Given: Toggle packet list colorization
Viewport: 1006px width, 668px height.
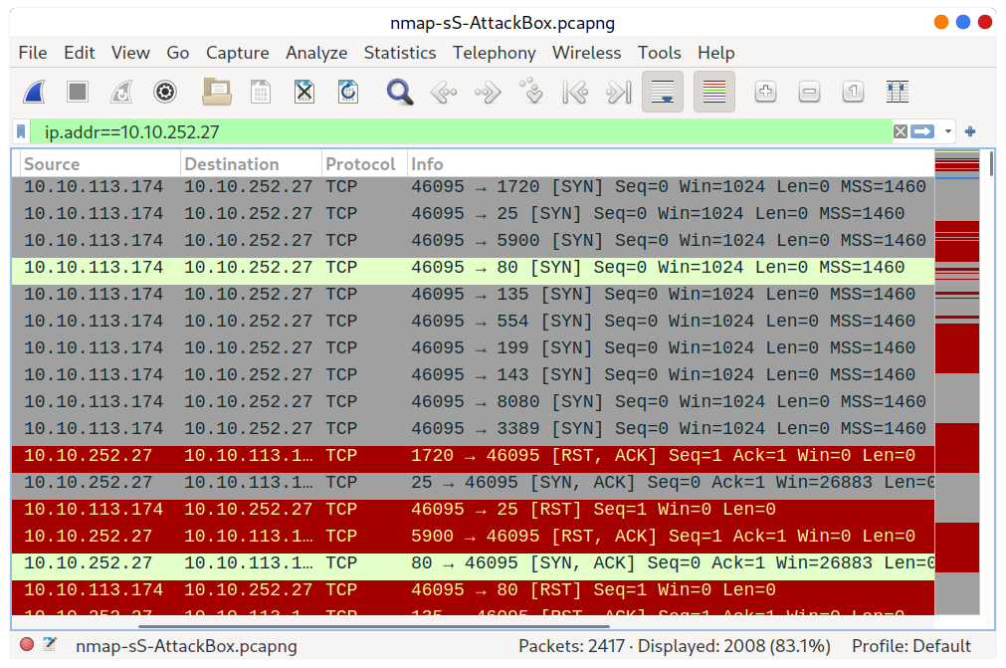Looking at the screenshot, I should point(714,92).
